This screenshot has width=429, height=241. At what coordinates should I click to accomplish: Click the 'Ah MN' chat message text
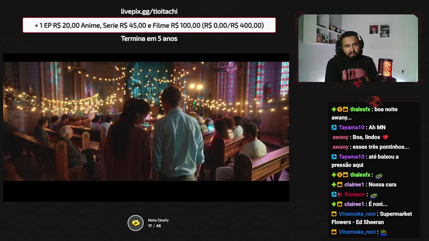tap(377, 128)
